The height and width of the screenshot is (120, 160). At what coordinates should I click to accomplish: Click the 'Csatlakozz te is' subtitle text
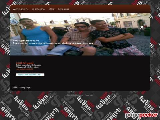click(53, 43)
